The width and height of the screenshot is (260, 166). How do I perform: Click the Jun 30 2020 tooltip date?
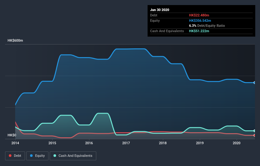click(x=160, y=10)
